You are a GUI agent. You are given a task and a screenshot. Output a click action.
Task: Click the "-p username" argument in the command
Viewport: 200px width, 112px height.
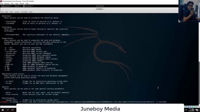161,102
